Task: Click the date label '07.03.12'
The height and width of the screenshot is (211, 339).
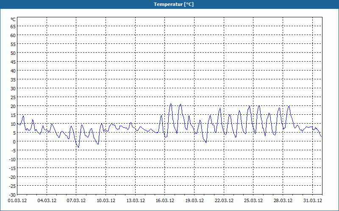Action: (x=76, y=201)
